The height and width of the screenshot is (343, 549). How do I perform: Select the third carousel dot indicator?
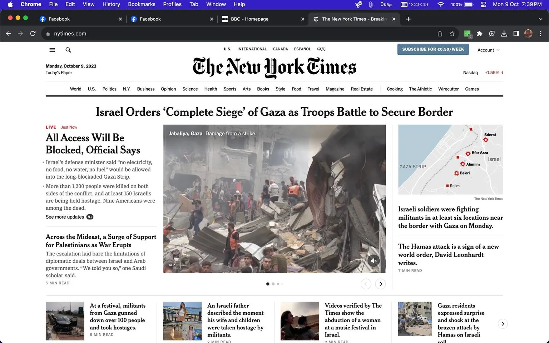pos(278,284)
